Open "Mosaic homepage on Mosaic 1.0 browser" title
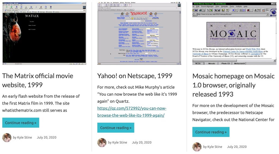The width and height of the screenshot is (279, 154). (x=233, y=85)
